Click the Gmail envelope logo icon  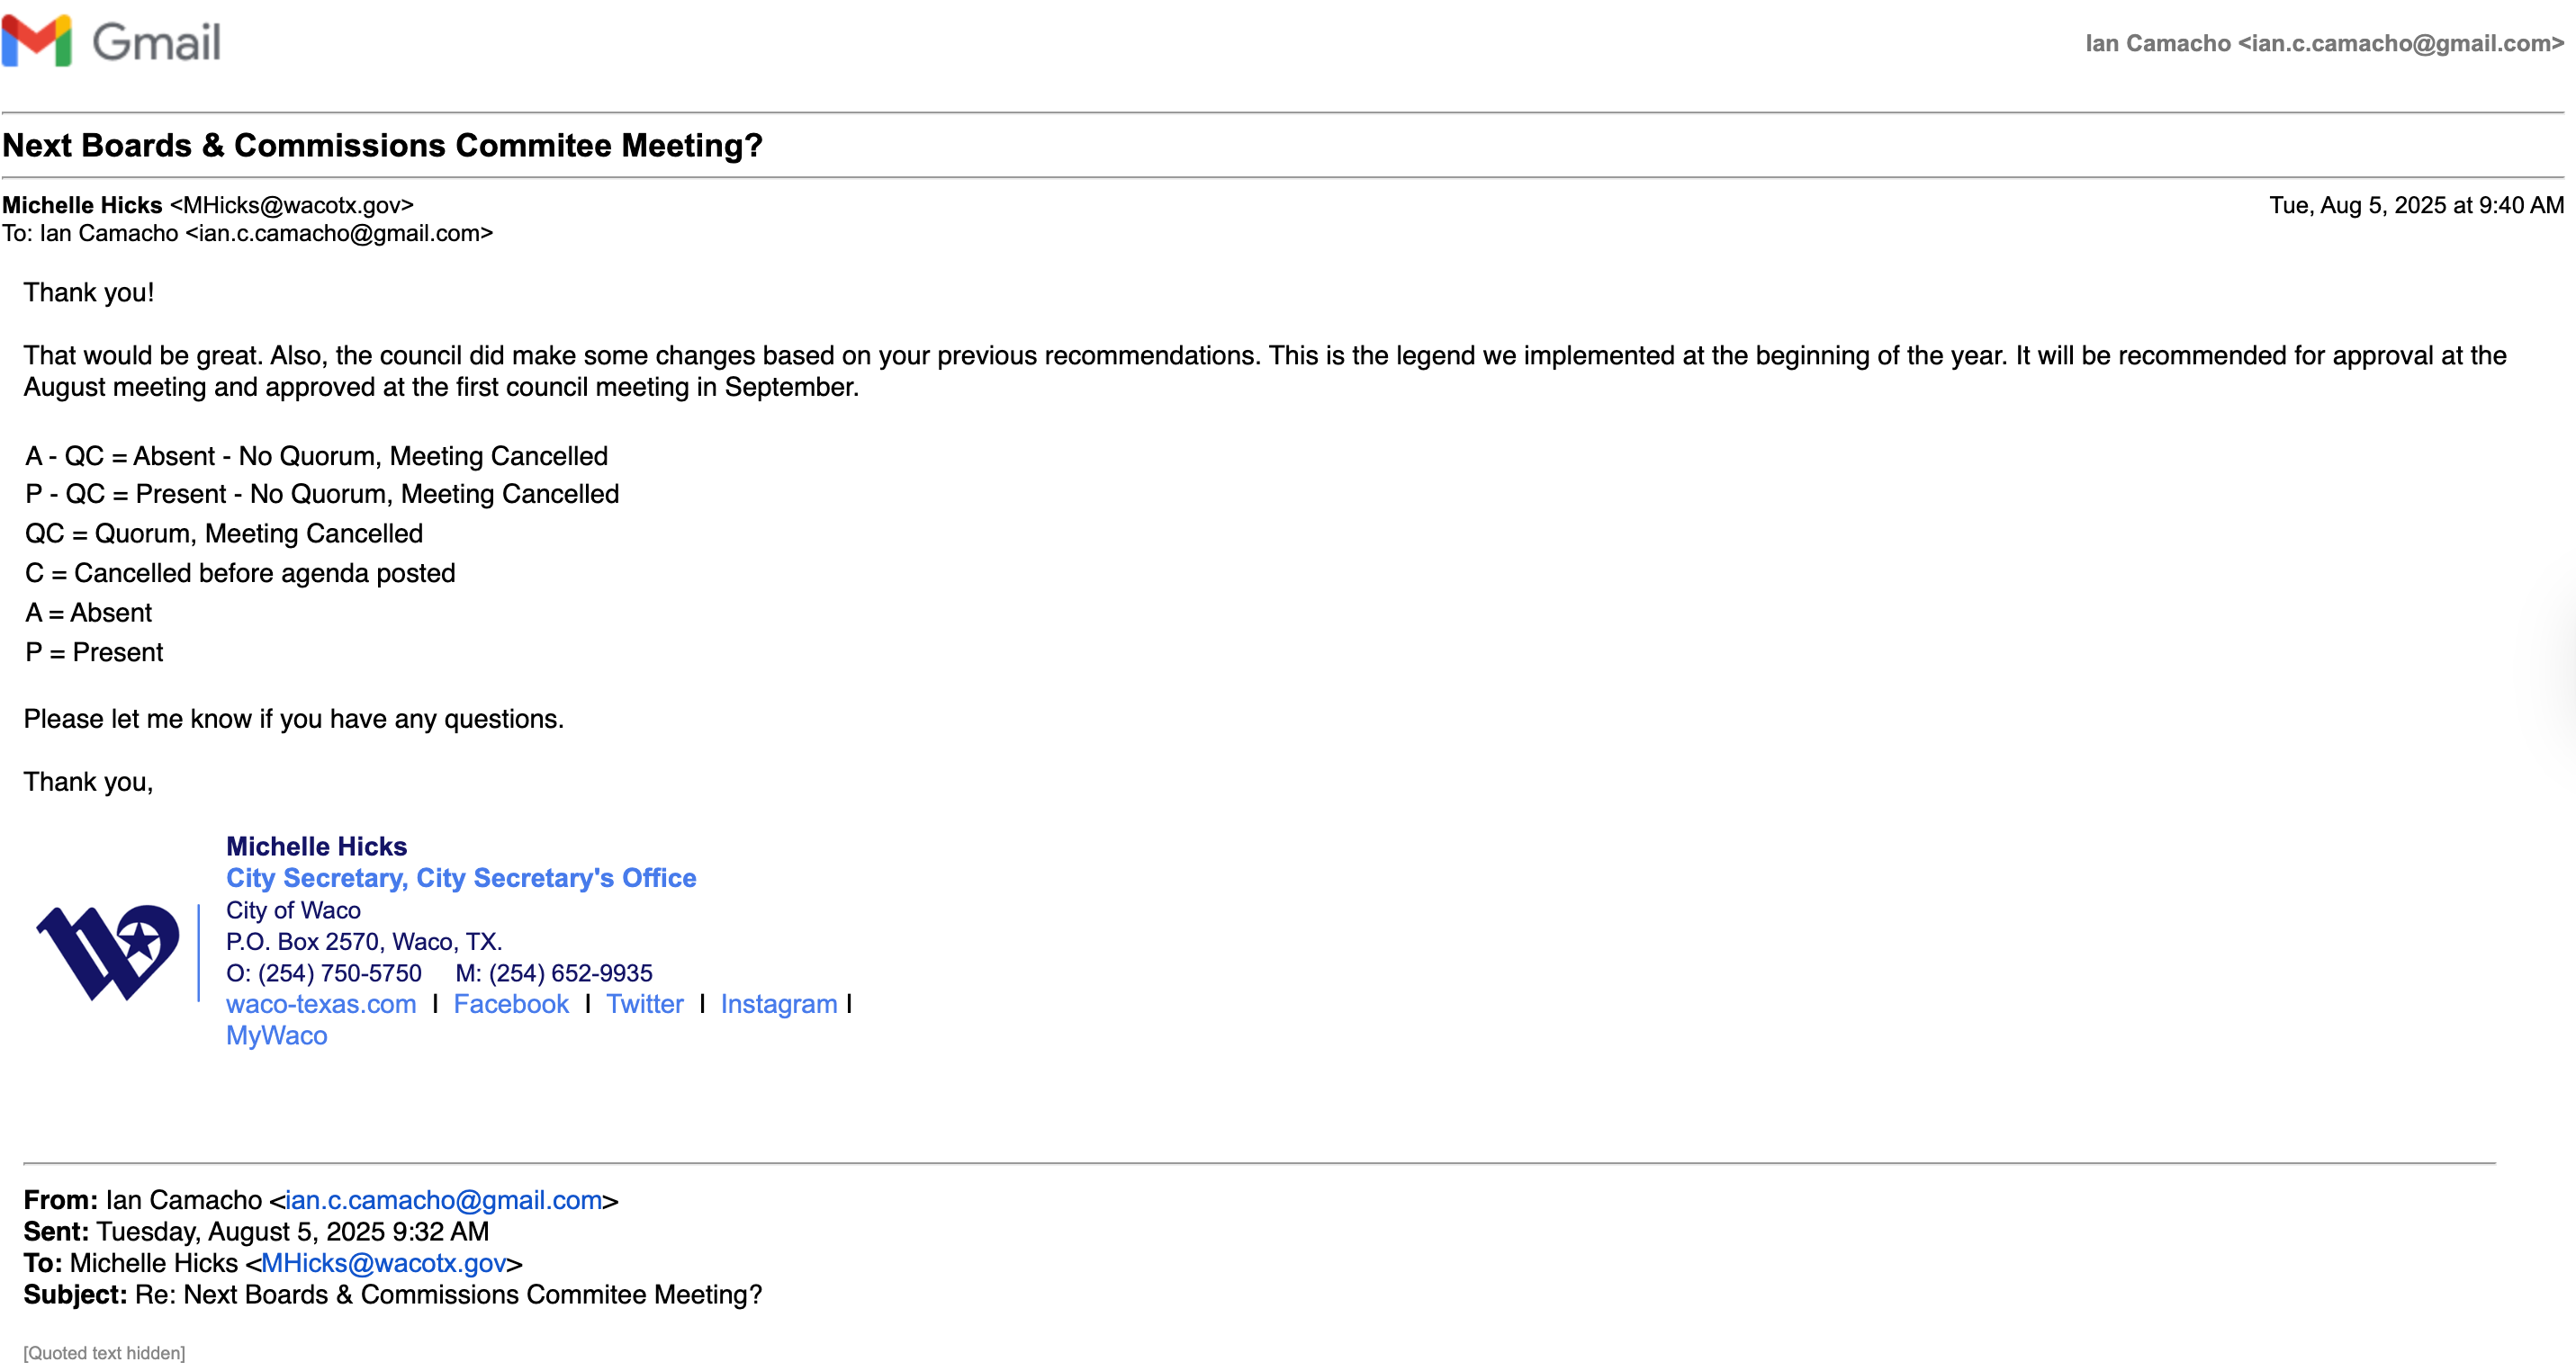tap(37, 41)
